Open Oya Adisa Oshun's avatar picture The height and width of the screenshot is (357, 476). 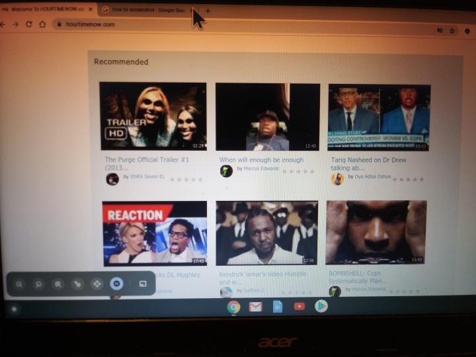(338, 178)
